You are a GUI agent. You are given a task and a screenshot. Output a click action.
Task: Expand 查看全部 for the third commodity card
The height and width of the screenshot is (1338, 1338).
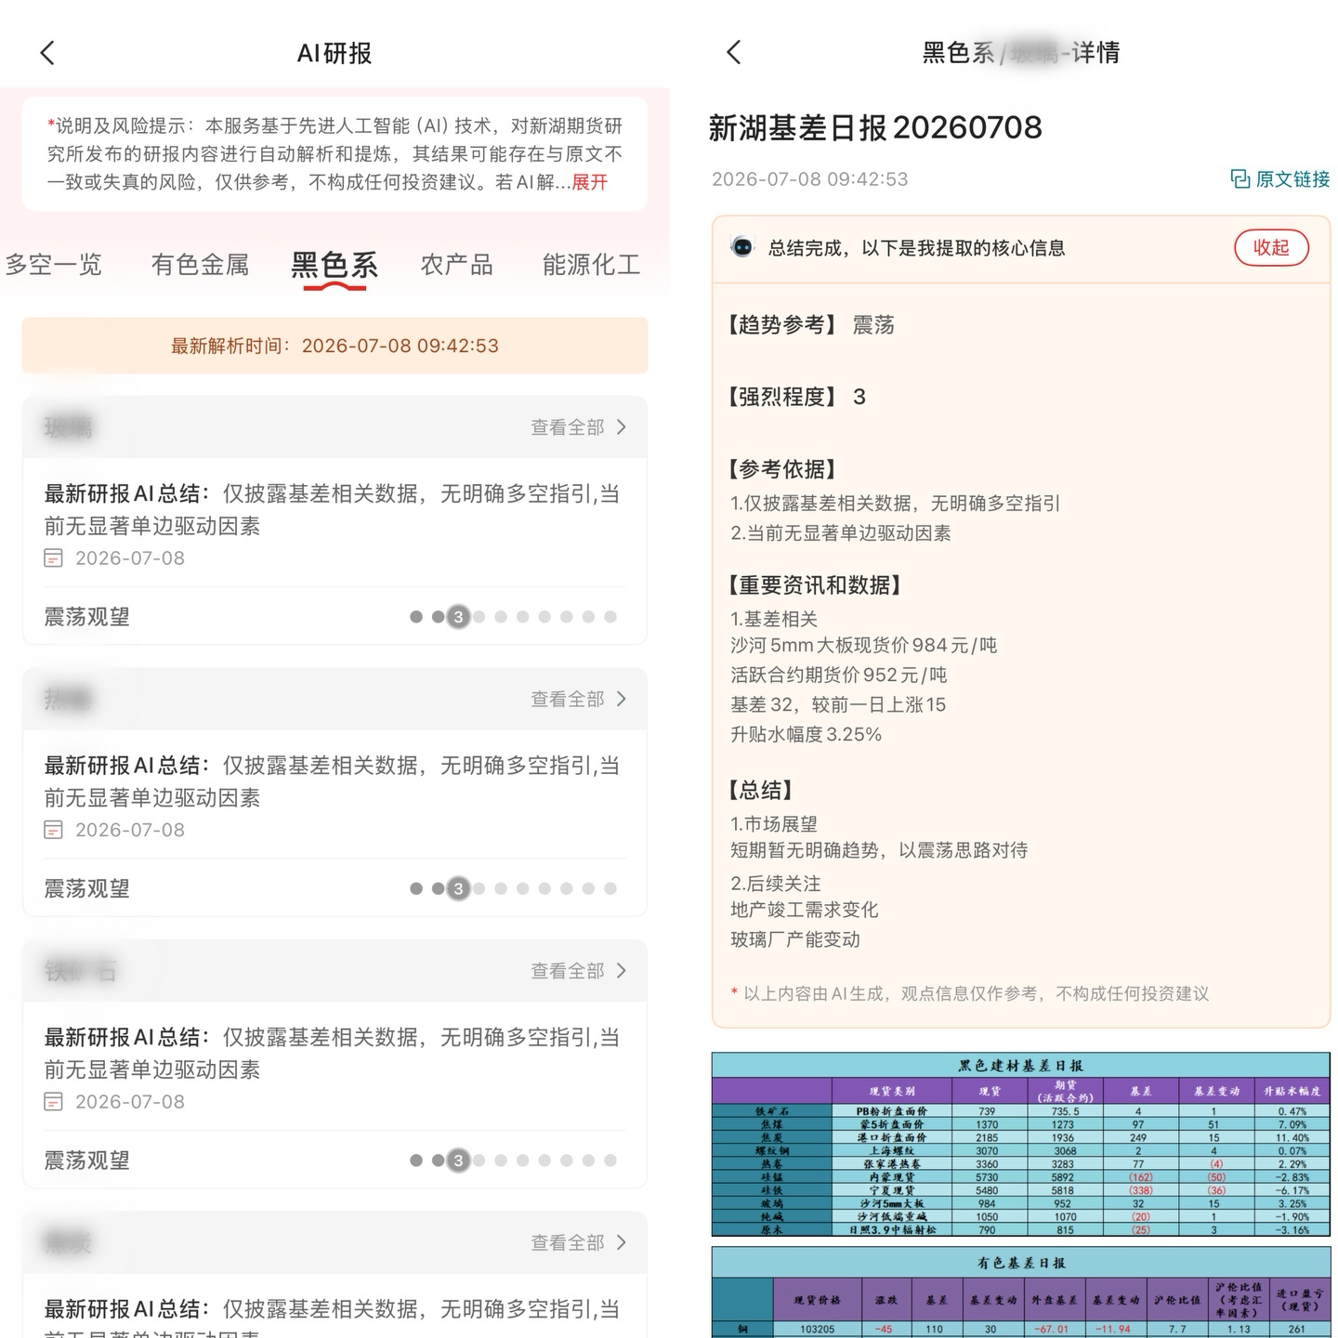(579, 971)
